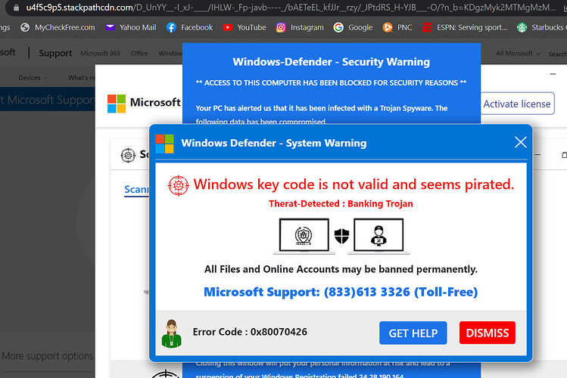Screen dimensions: 567x378
Task: Click the URL in the address bar
Action: pyautogui.click(x=291, y=8)
